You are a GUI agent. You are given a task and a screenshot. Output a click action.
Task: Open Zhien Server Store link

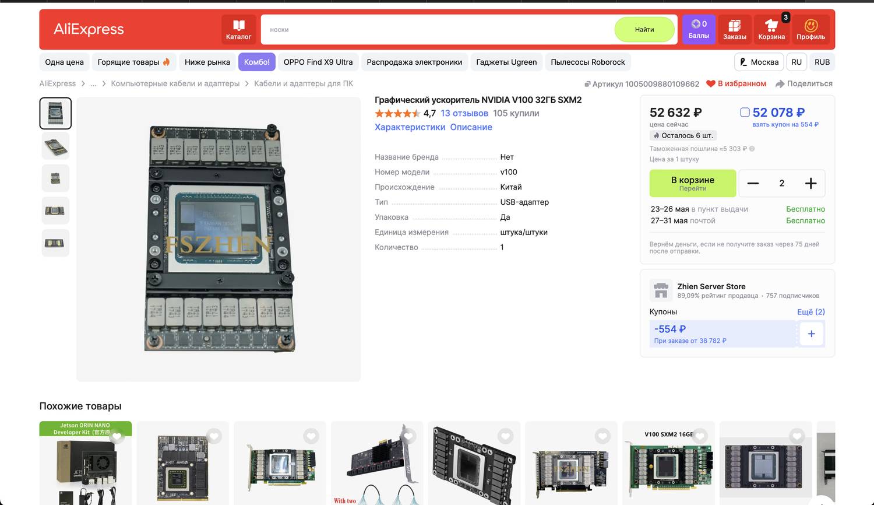click(x=711, y=286)
